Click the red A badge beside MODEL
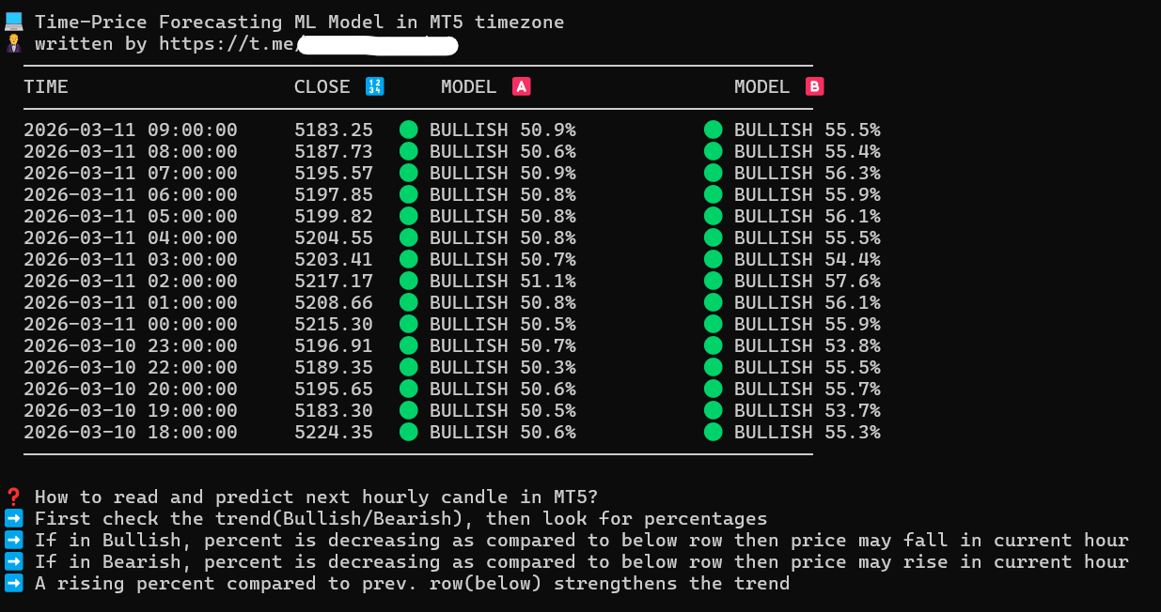 (521, 87)
